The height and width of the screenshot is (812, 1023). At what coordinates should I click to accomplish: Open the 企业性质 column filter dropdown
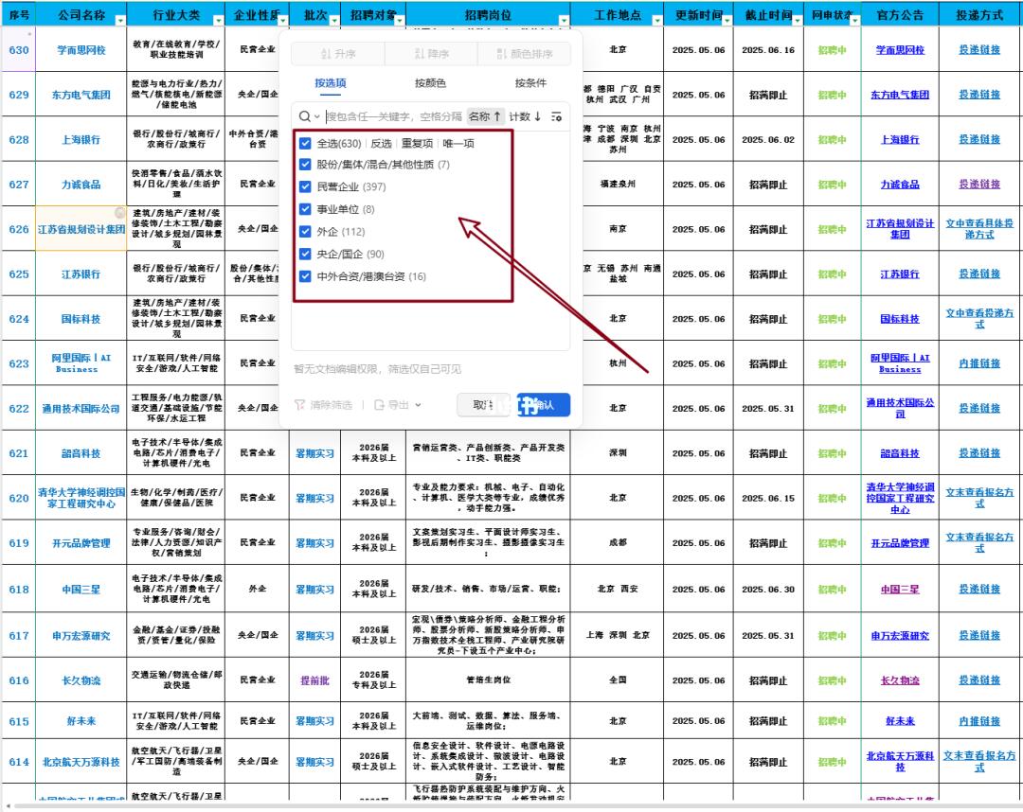click(x=283, y=21)
